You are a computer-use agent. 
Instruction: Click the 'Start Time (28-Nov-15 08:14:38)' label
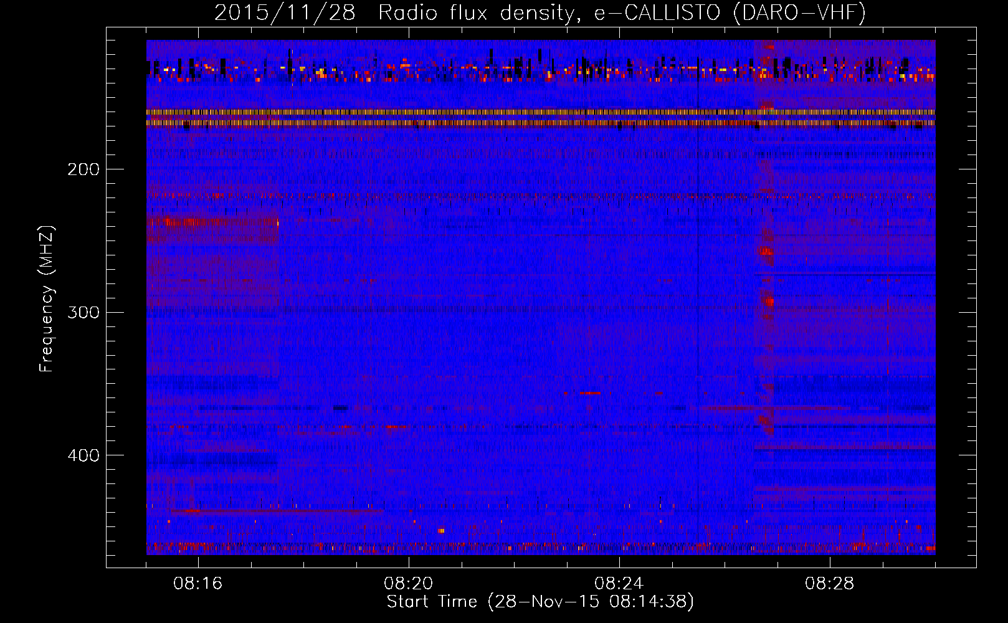(x=540, y=602)
